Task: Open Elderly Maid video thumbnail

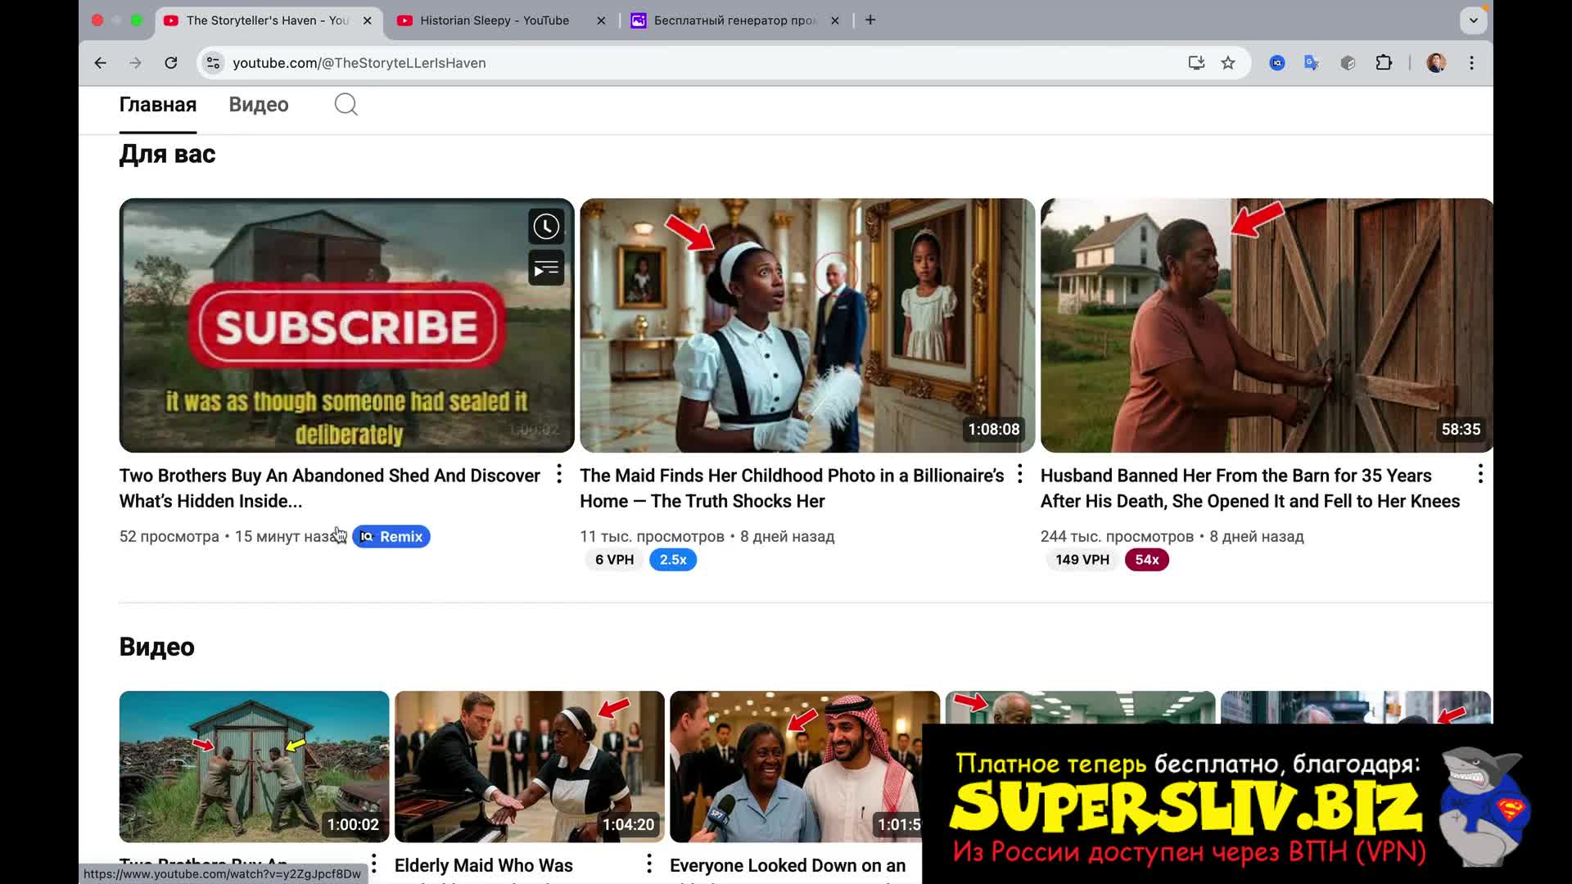Action: [529, 766]
